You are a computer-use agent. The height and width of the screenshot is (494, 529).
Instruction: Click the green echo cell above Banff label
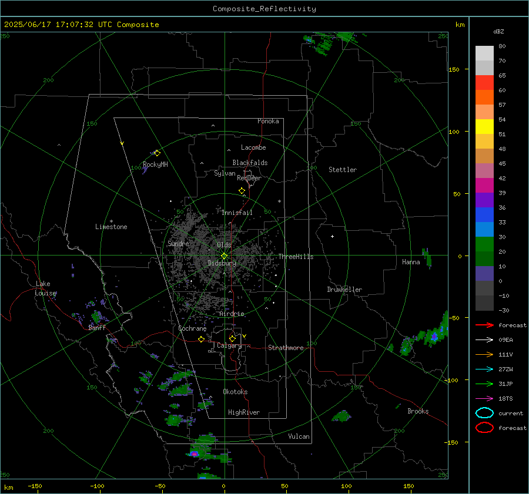pos(96,316)
